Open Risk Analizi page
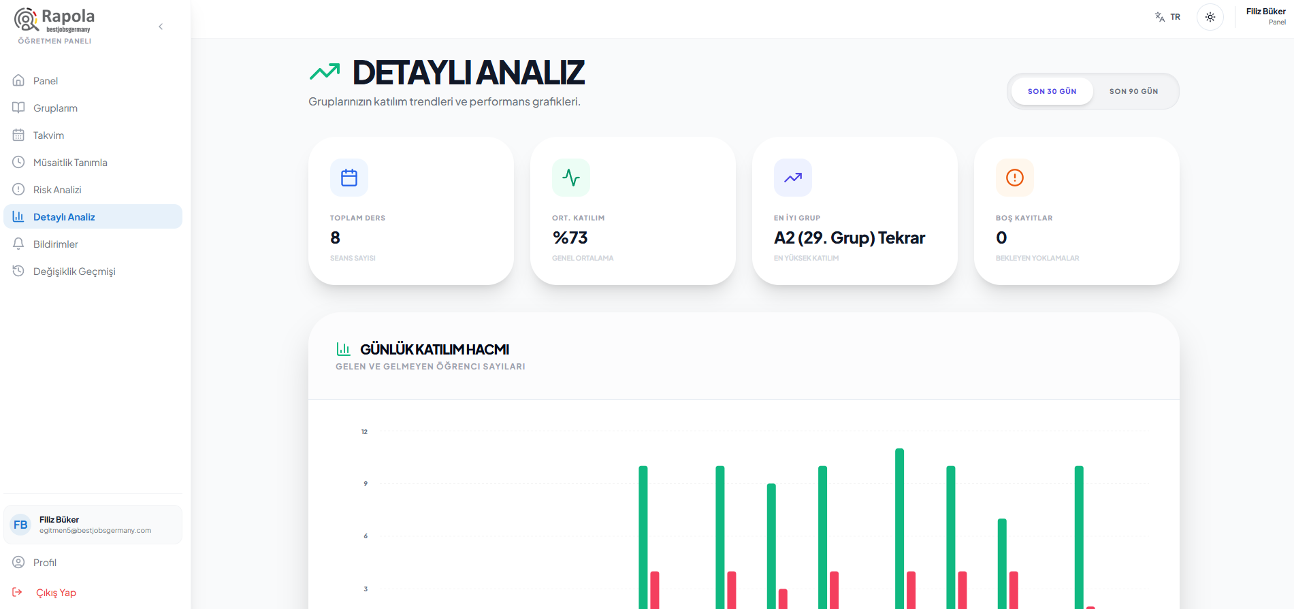This screenshot has width=1294, height=609. (93, 189)
